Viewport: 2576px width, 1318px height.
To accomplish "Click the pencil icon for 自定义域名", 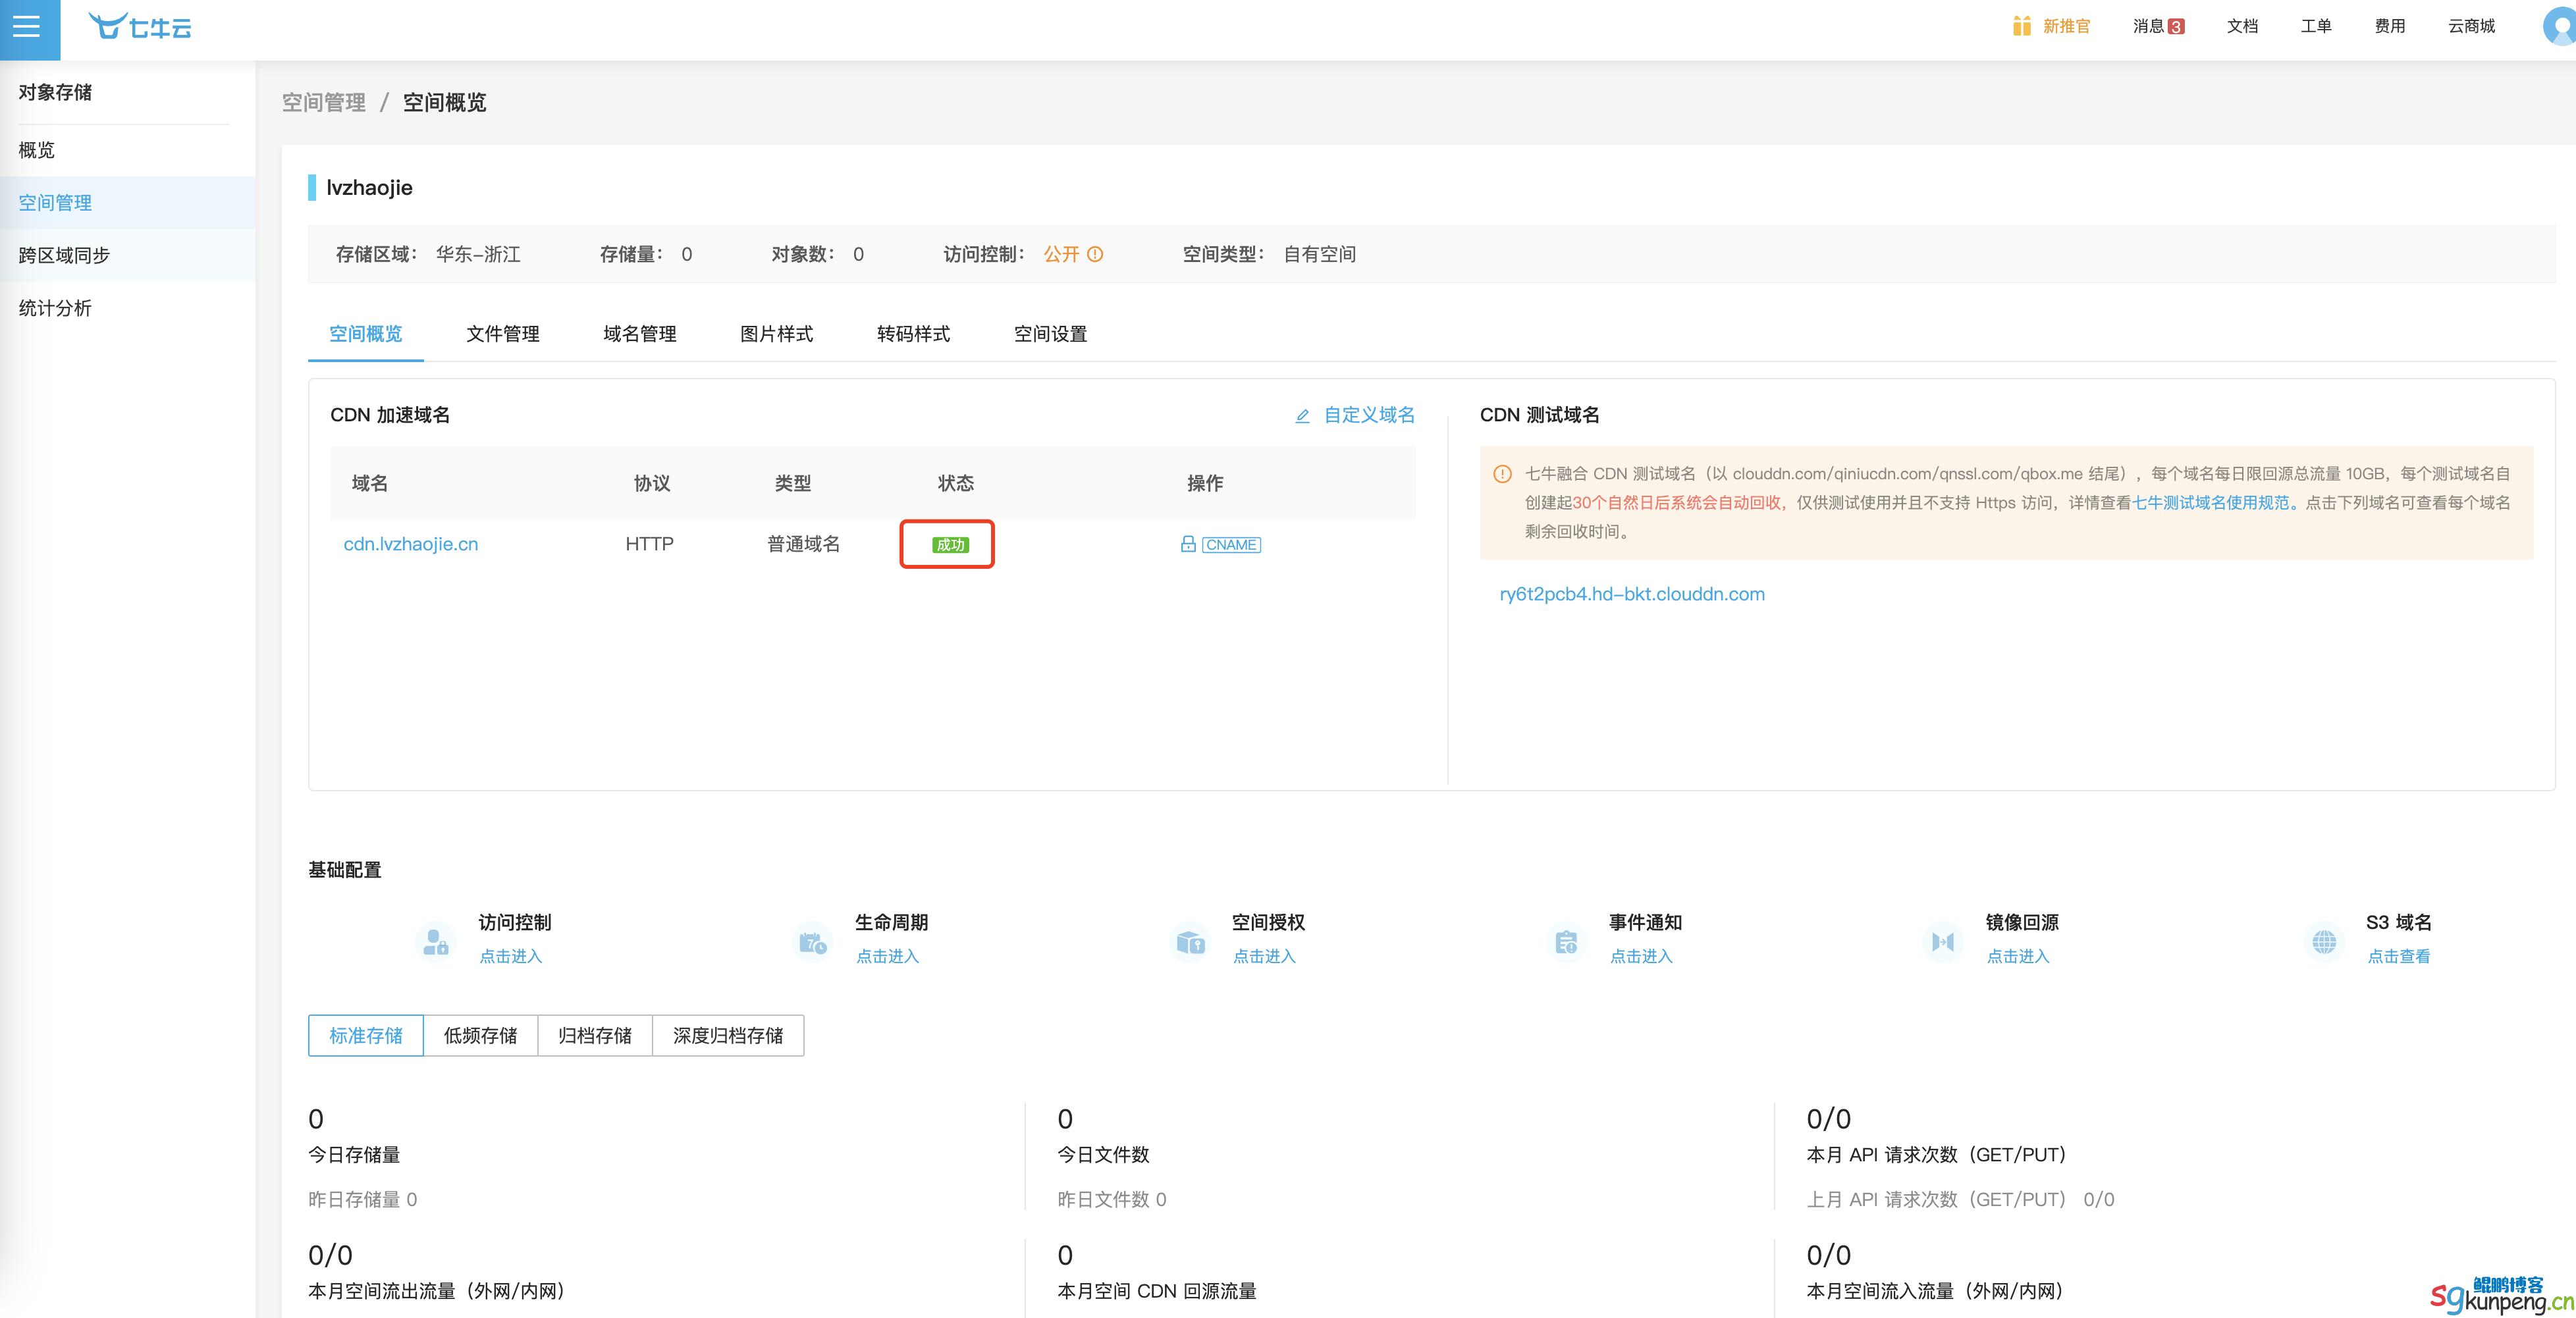I will pos(1302,416).
